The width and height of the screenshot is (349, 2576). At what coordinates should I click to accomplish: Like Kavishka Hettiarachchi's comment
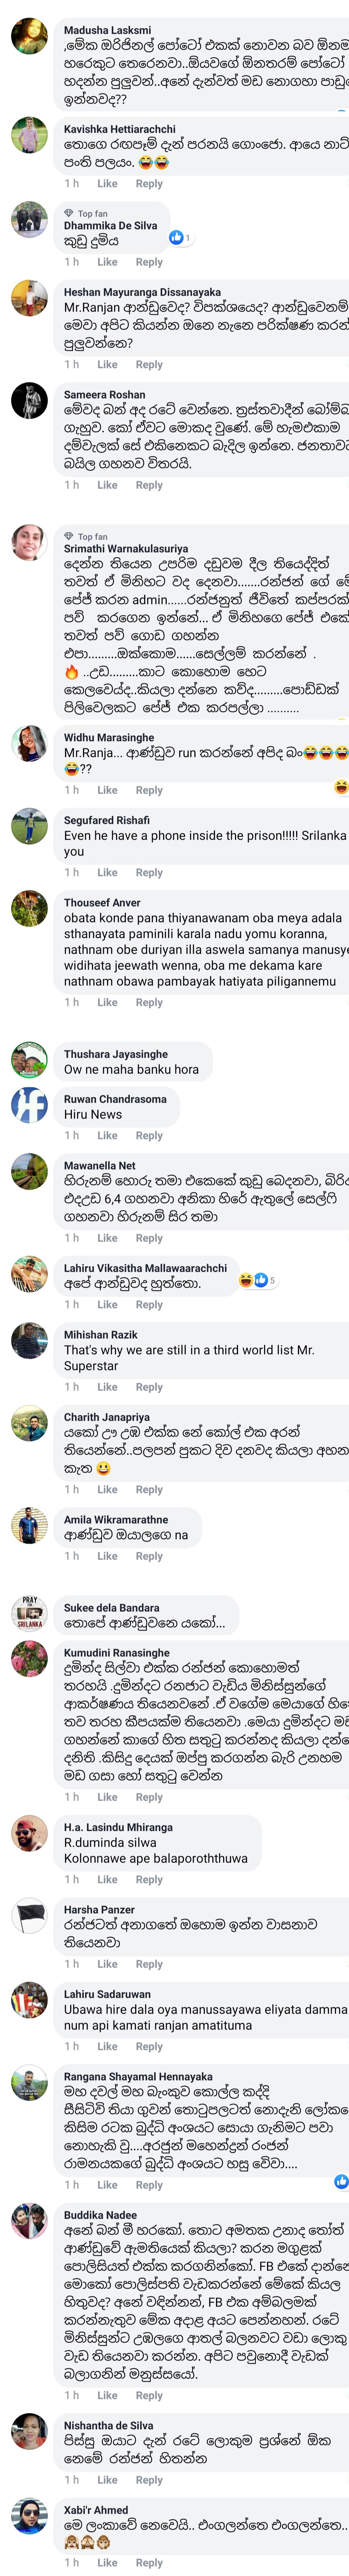click(x=107, y=184)
